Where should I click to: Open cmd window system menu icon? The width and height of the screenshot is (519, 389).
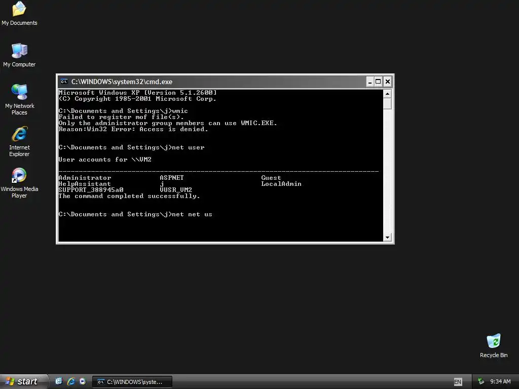click(x=64, y=82)
